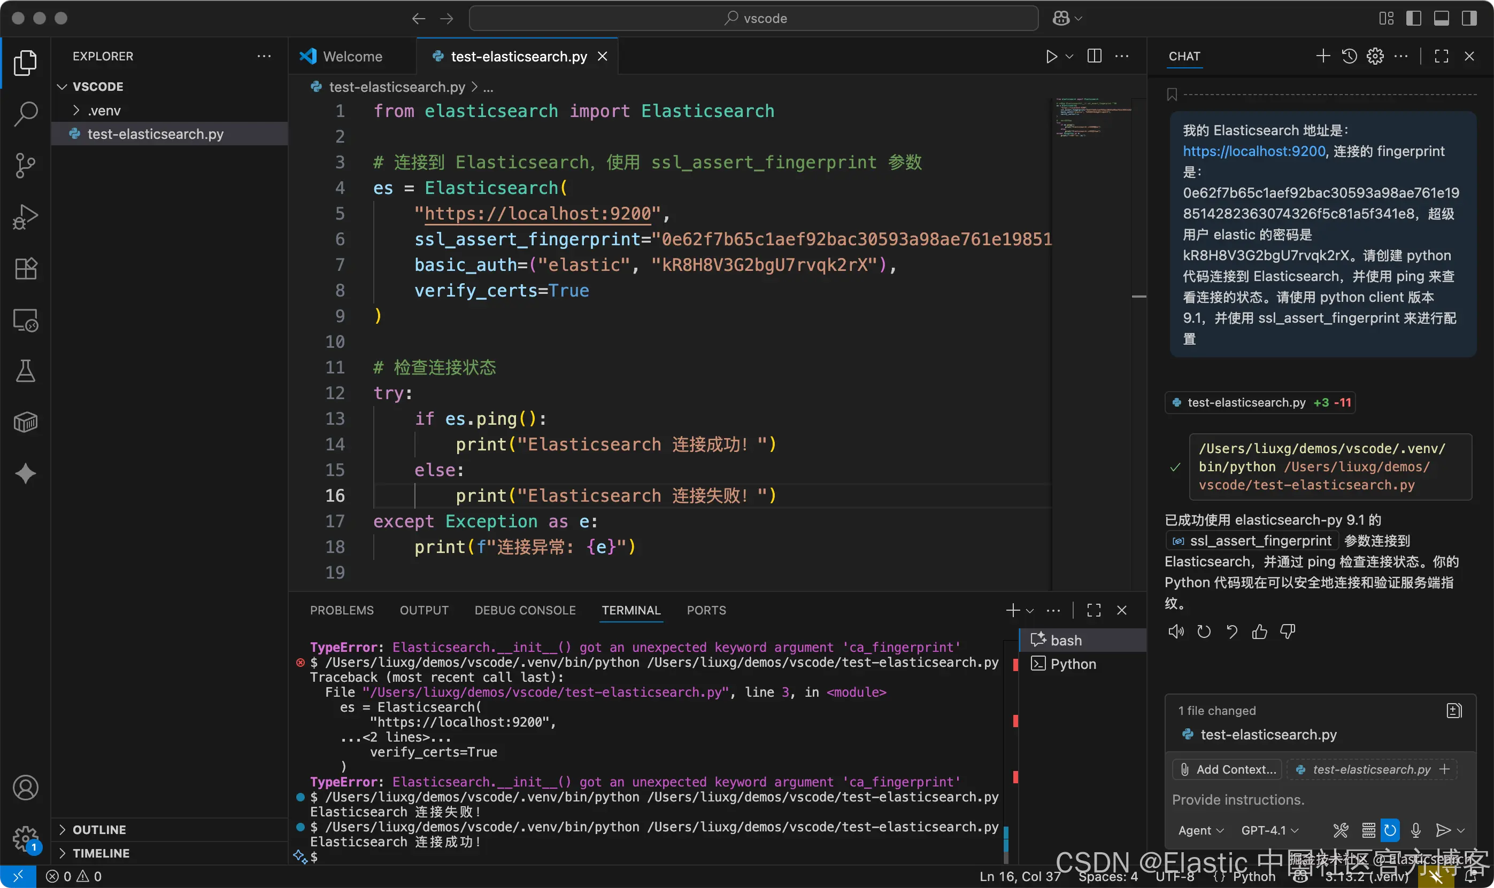Focus the Provide instructions chat input
Viewport: 1494px width, 888px height.
[x=1320, y=799]
